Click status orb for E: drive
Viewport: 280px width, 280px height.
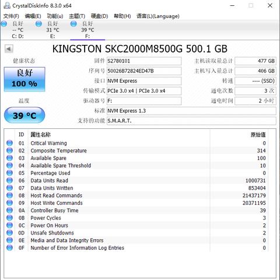[x=38, y=24]
